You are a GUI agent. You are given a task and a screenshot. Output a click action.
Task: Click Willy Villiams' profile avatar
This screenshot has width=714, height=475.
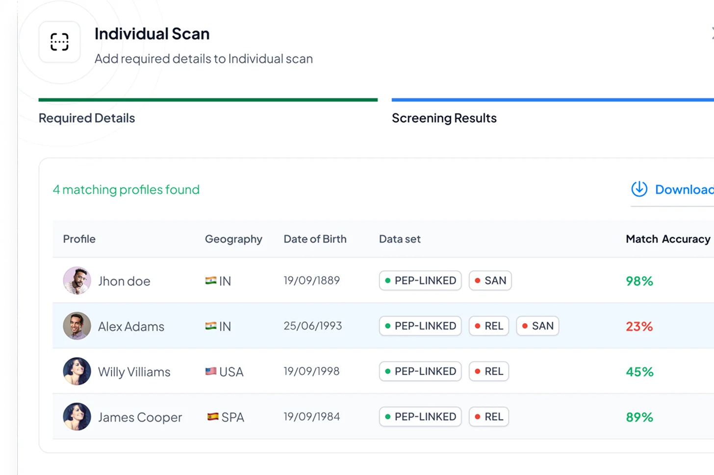(77, 371)
